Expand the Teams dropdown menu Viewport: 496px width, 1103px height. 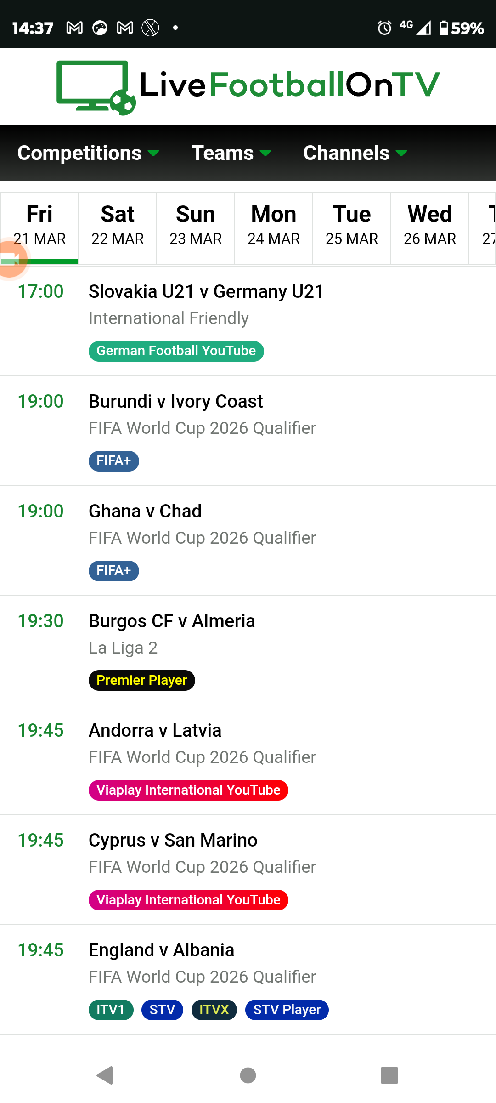231,153
